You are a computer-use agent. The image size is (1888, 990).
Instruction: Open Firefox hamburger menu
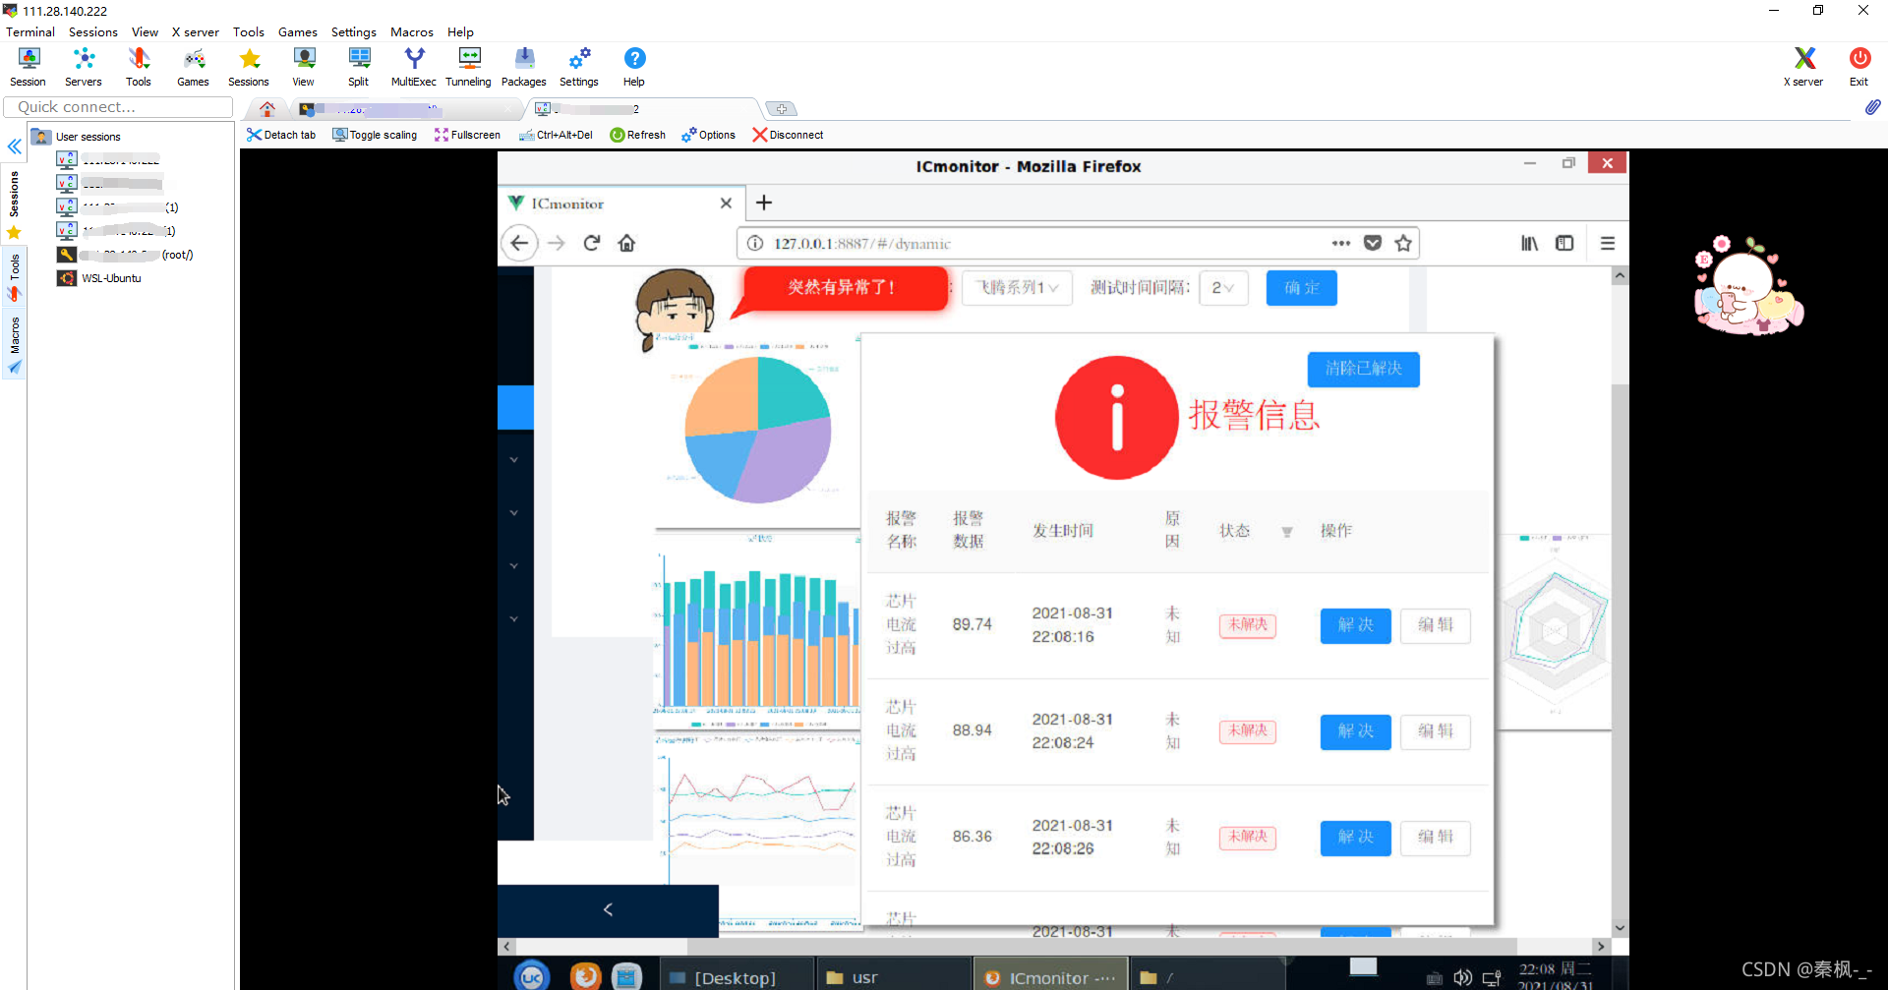pyautogui.click(x=1608, y=243)
